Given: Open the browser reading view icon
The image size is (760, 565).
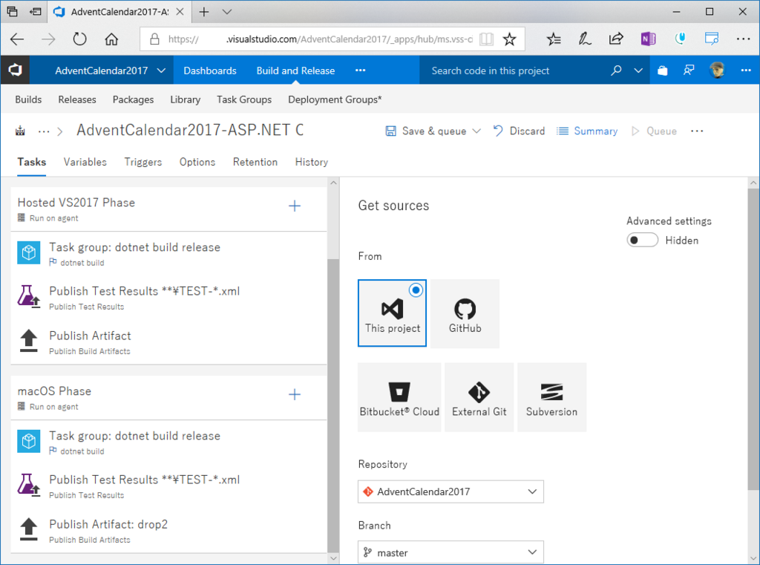Looking at the screenshot, I should [x=486, y=39].
